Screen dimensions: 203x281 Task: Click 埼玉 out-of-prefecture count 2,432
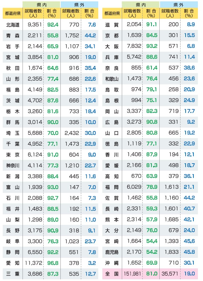[x=72, y=133]
